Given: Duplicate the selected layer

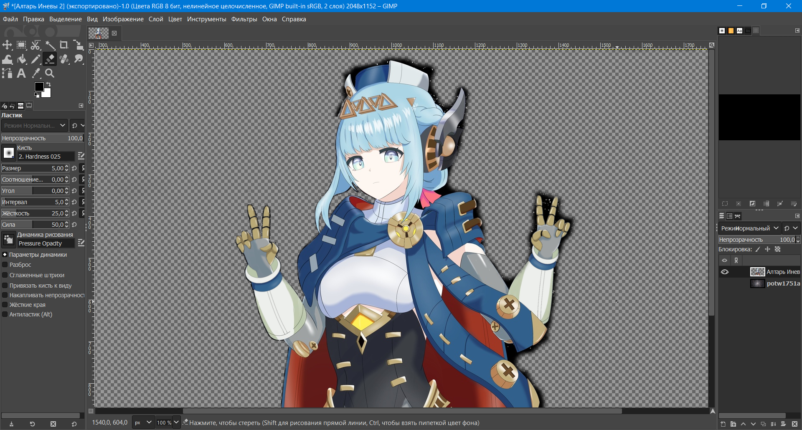Looking at the screenshot, I should [763, 424].
